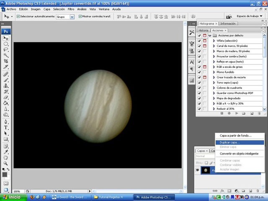Viewport: 268px width, 201px height.
Task: Open the Filtro menu
Action: click(x=71, y=9)
